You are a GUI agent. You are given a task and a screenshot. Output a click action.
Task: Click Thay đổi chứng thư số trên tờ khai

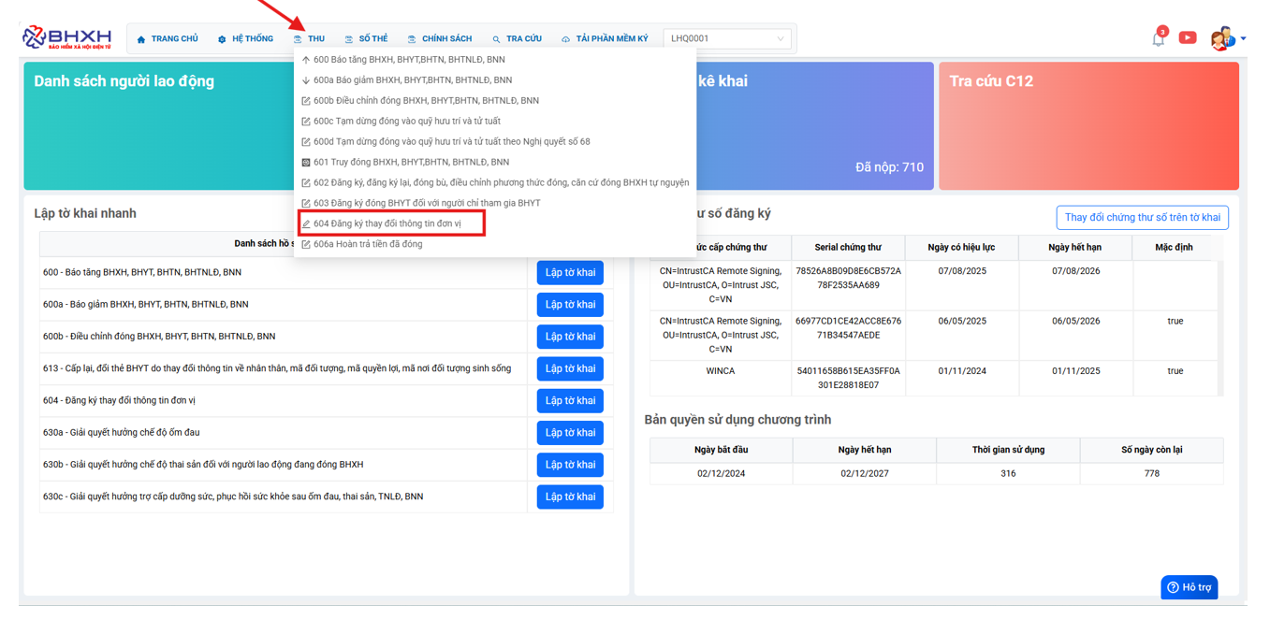pyautogui.click(x=1141, y=218)
